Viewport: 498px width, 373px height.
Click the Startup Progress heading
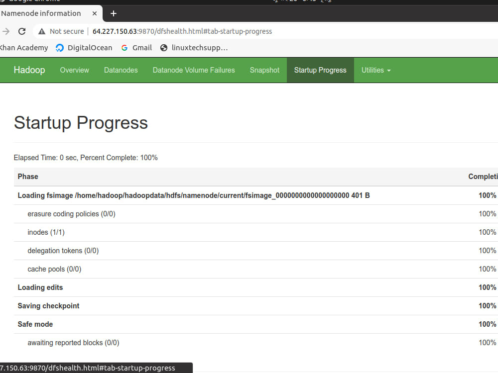81,123
